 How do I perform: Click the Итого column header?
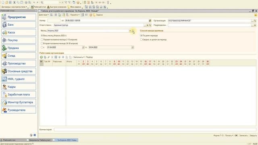coord(71,63)
